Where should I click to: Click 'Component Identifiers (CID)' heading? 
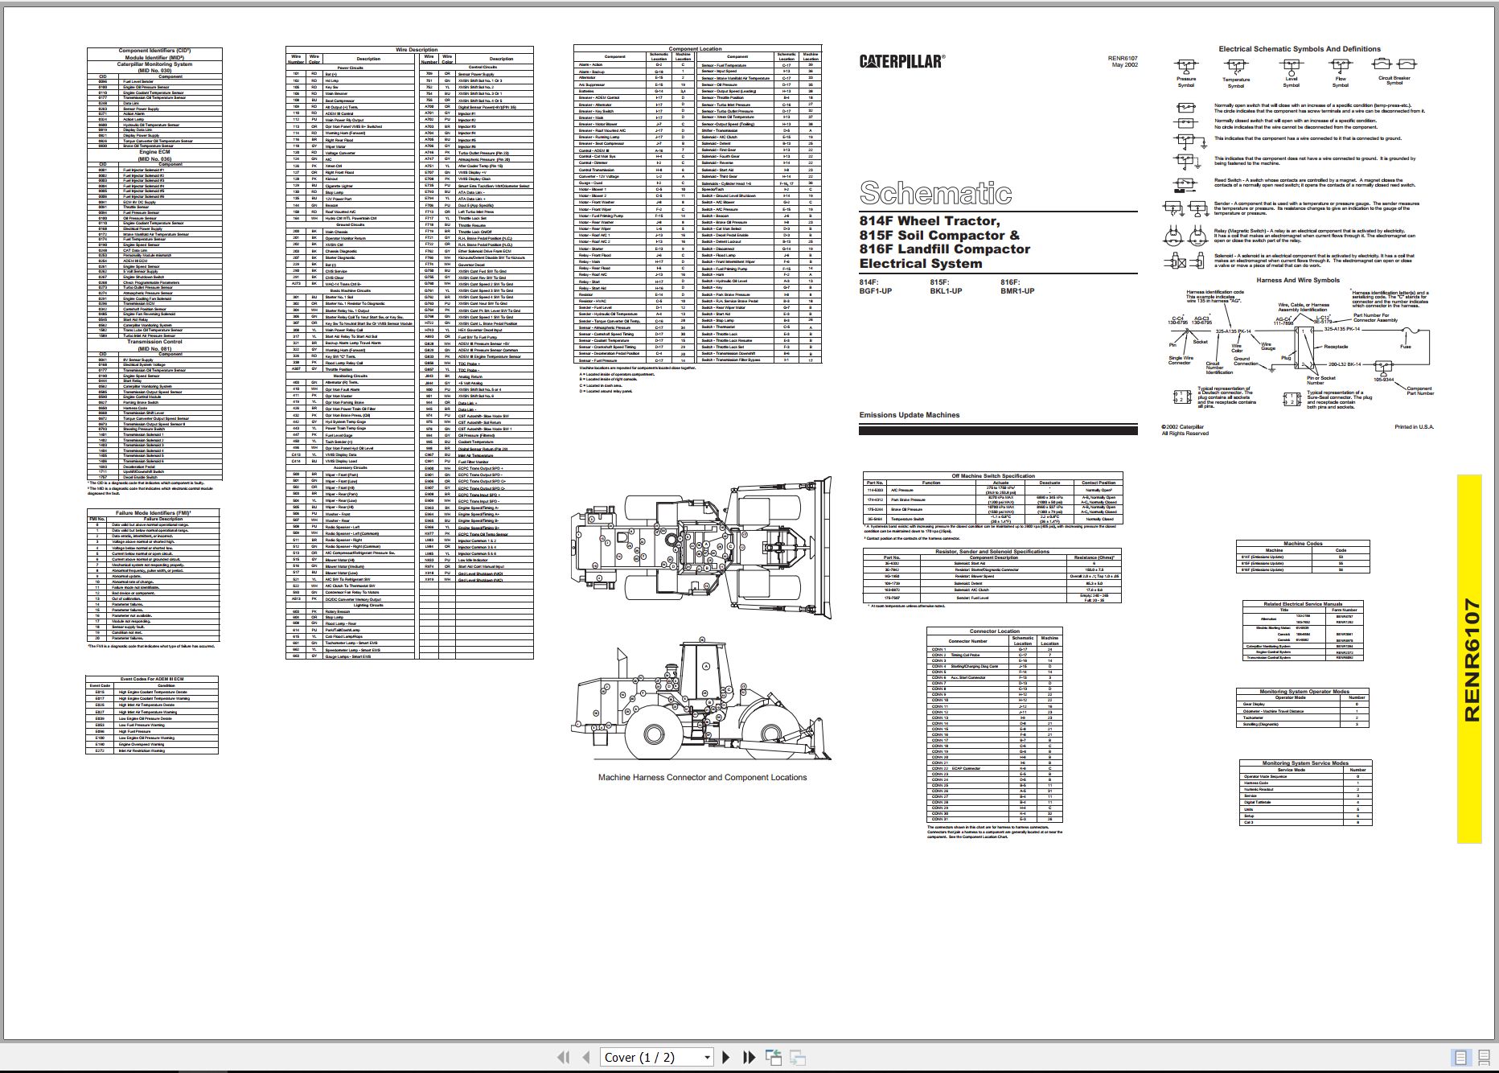point(154,51)
